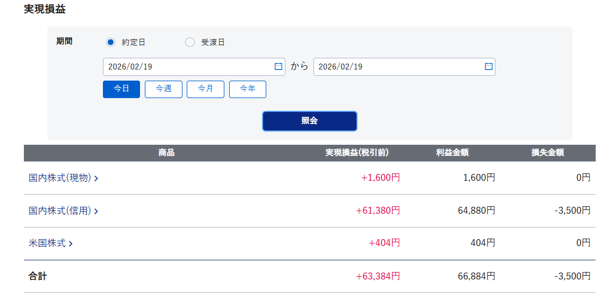Expand chevron next to 米国株式
Viewport: 601px width, 298px height.
(71, 244)
